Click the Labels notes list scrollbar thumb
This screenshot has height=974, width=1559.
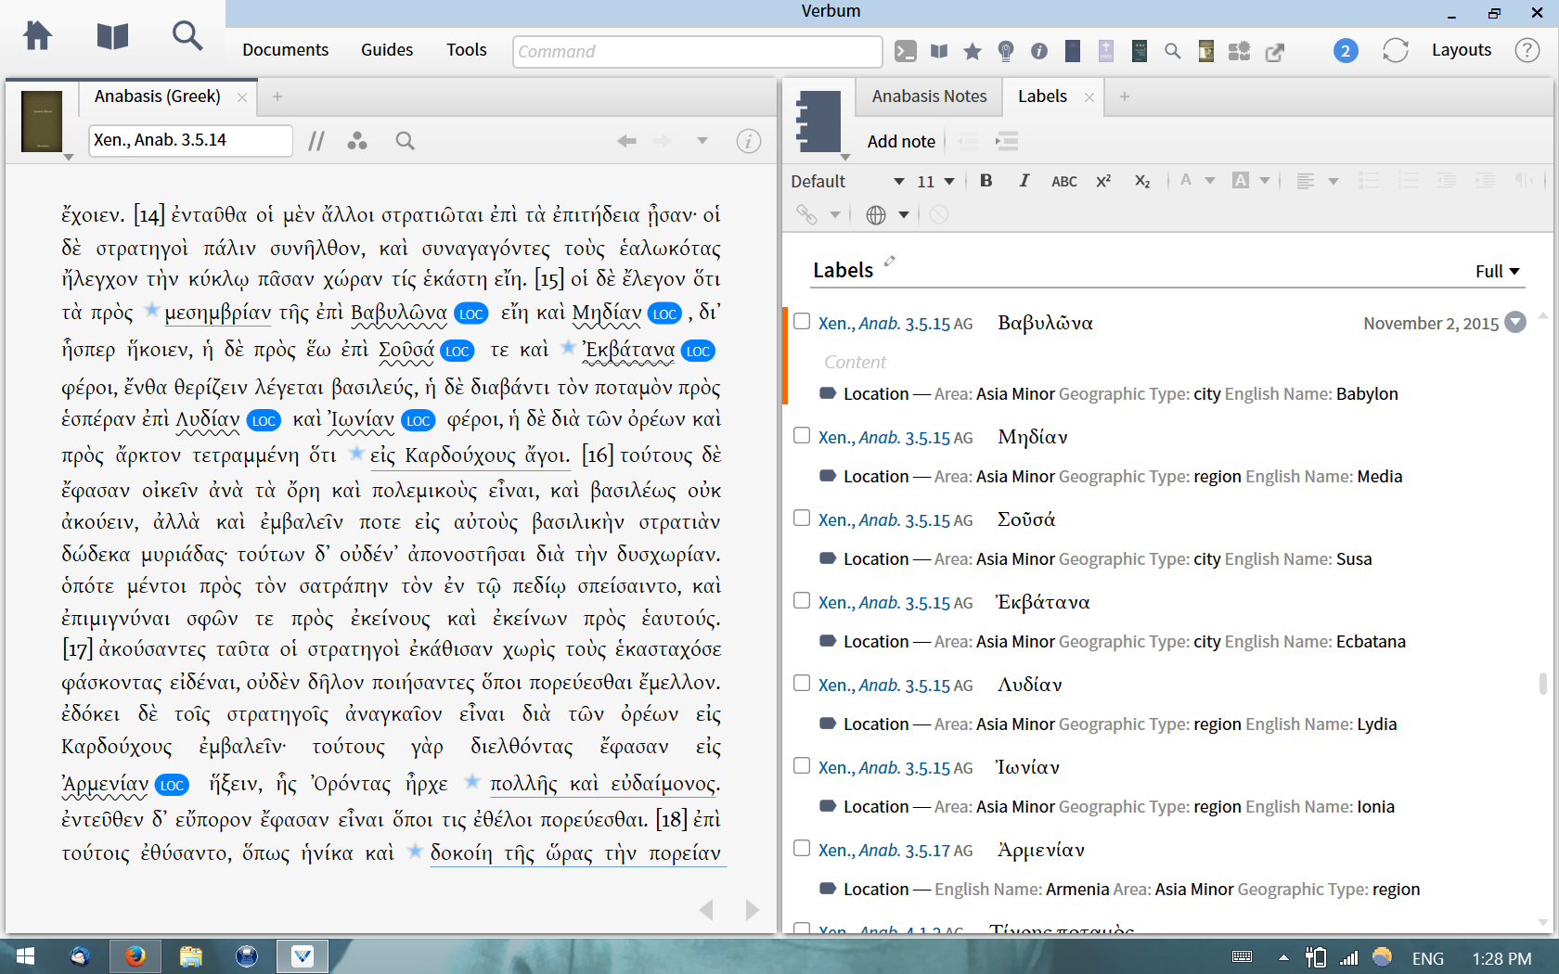tap(1542, 683)
